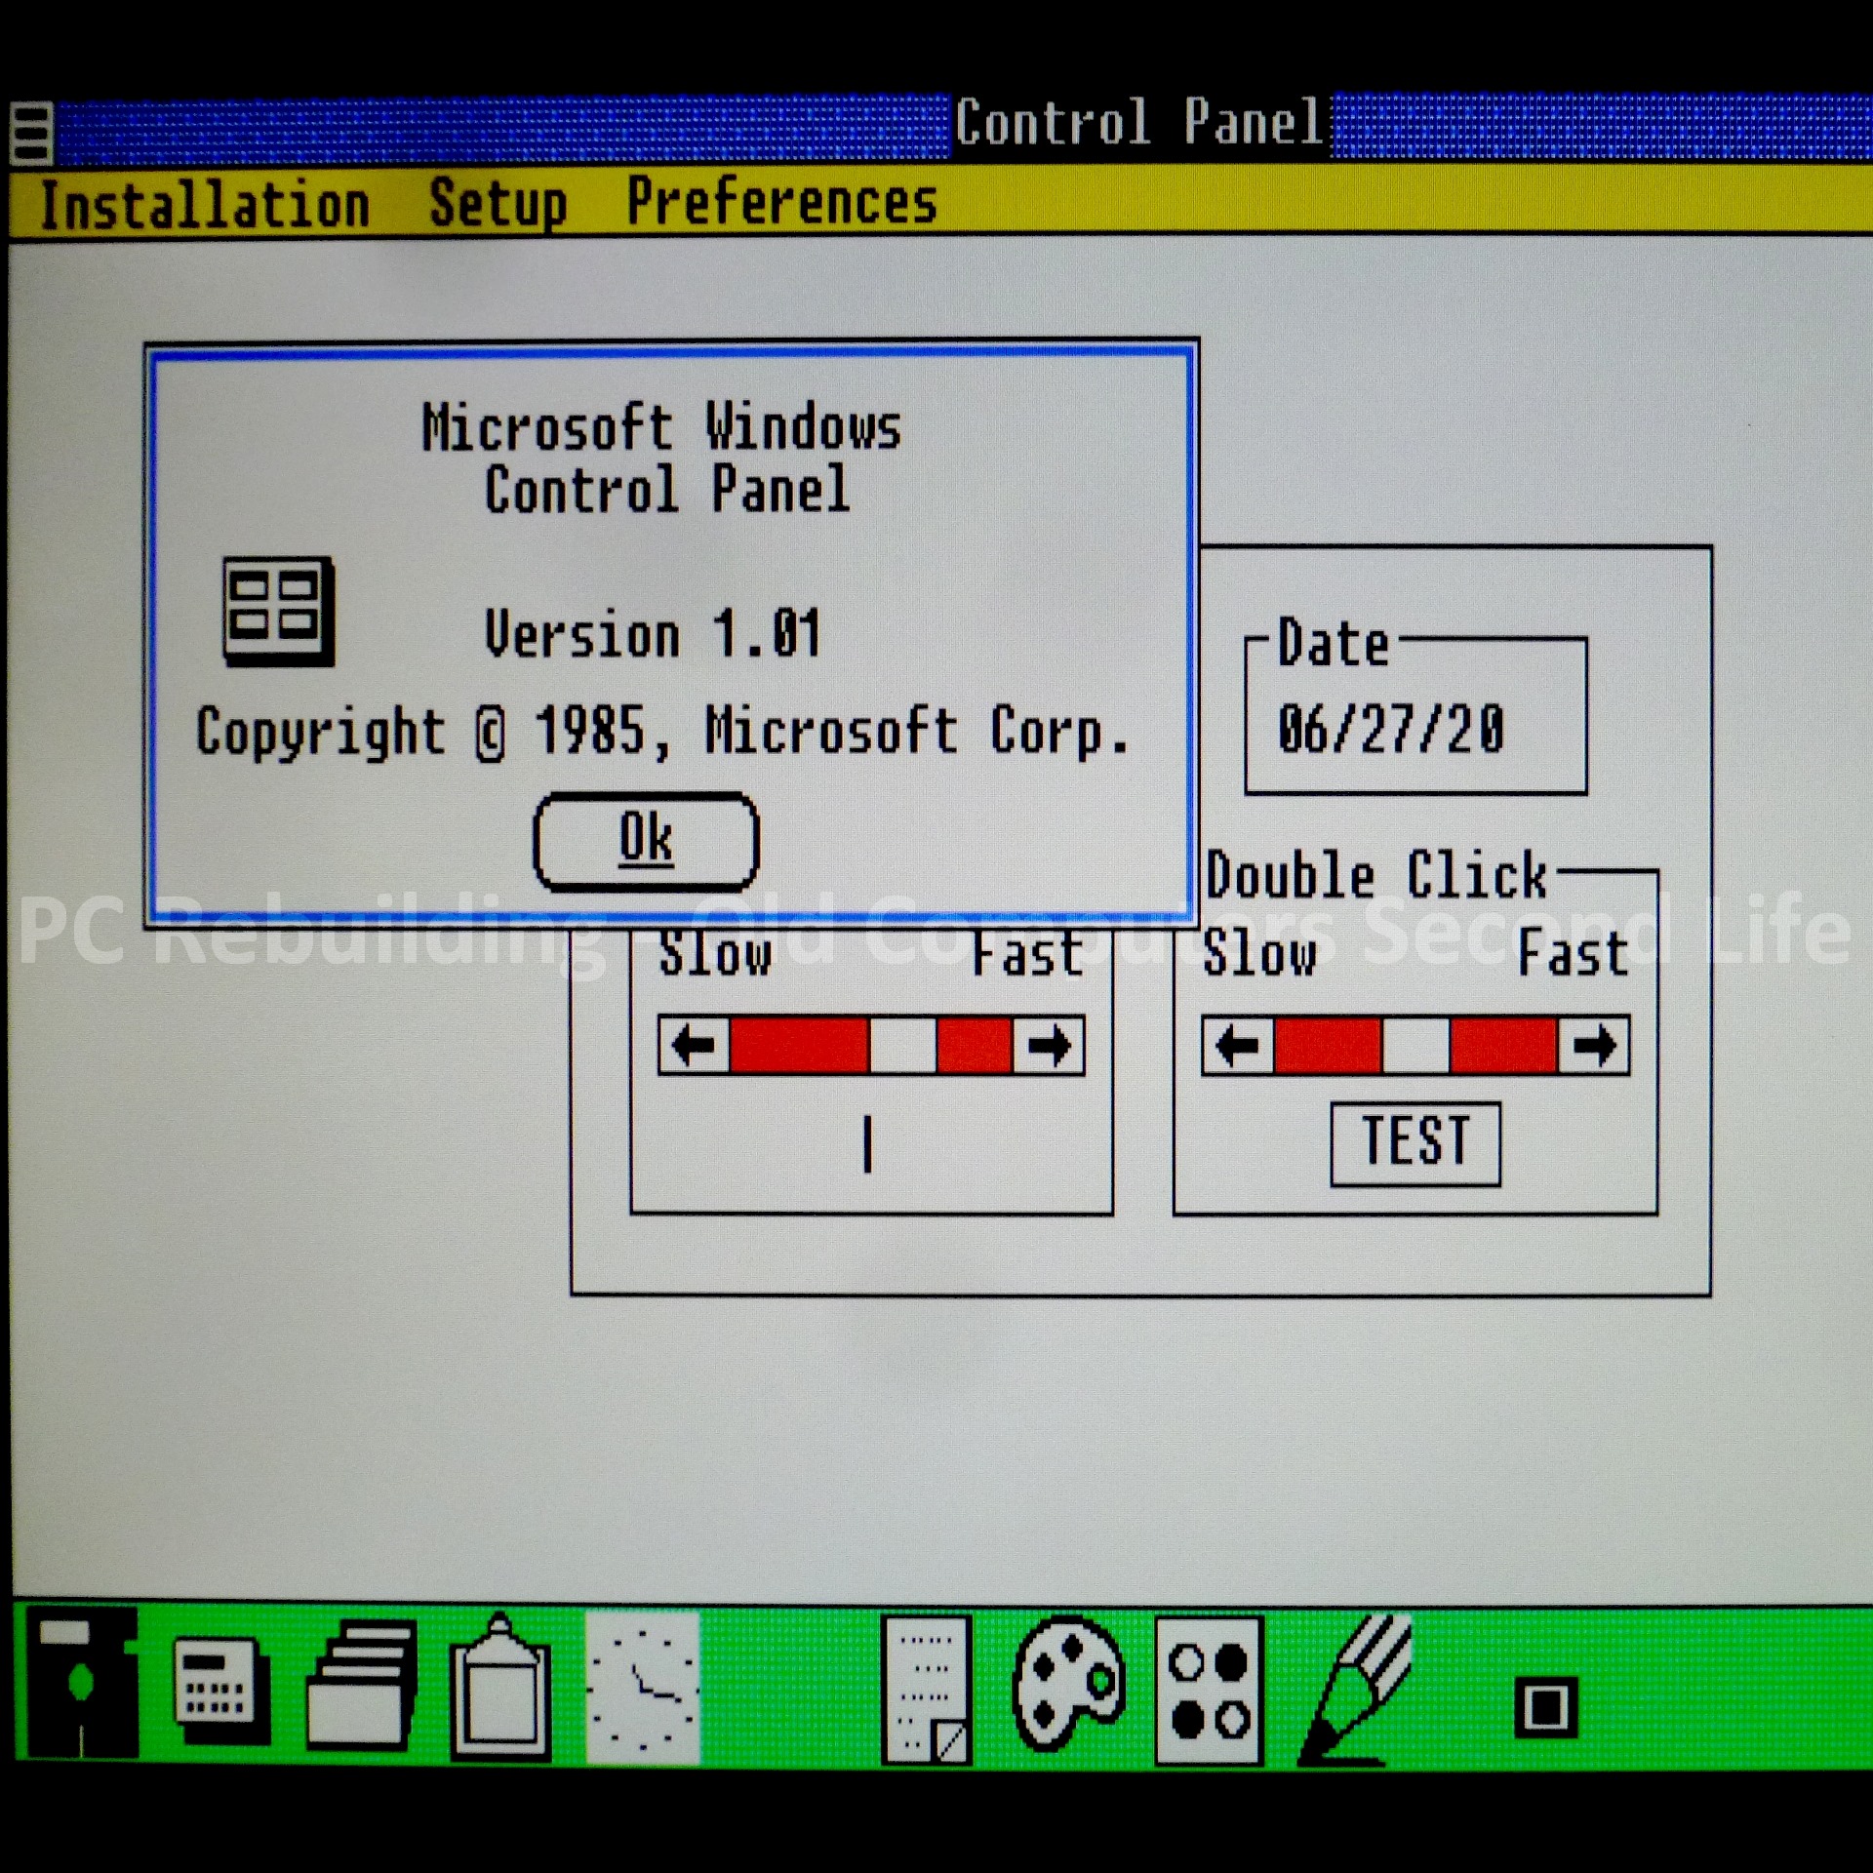This screenshot has height=1873, width=1873.
Task: Open the Notepad page icon
Action: tap(927, 1690)
